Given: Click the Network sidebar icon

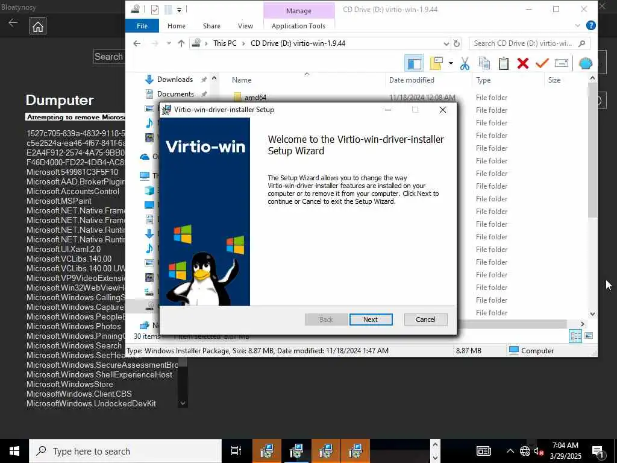Looking at the screenshot, I should coord(145,325).
